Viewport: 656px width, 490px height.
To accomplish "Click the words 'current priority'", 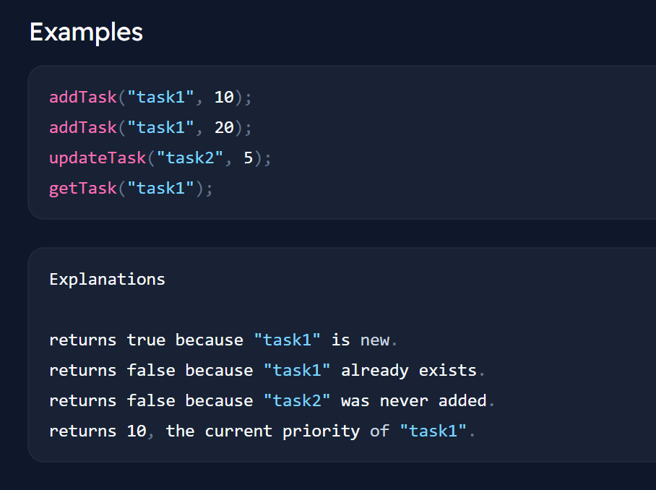I will click(282, 431).
